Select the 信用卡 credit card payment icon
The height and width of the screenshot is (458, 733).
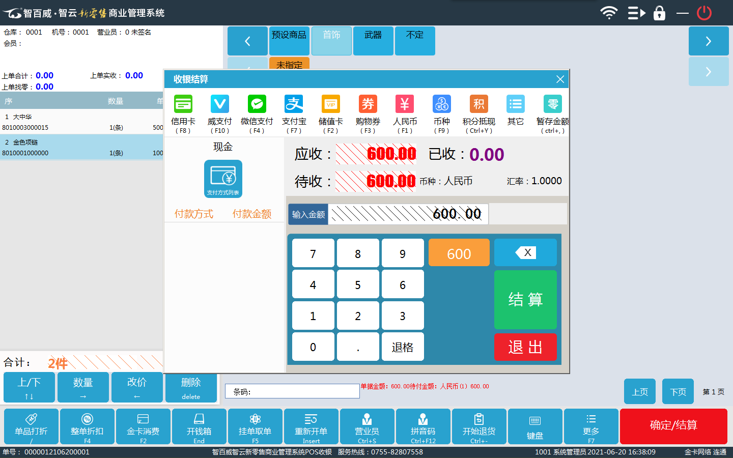(x=183, y=105)
